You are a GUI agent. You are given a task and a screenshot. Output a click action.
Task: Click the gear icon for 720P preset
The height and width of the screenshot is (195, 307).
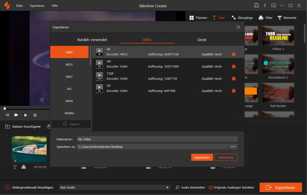click(234, 79)
